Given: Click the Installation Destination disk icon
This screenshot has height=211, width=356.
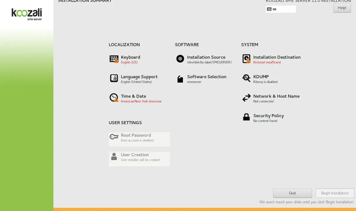Looking at the screenshot, I should [247, 59].
